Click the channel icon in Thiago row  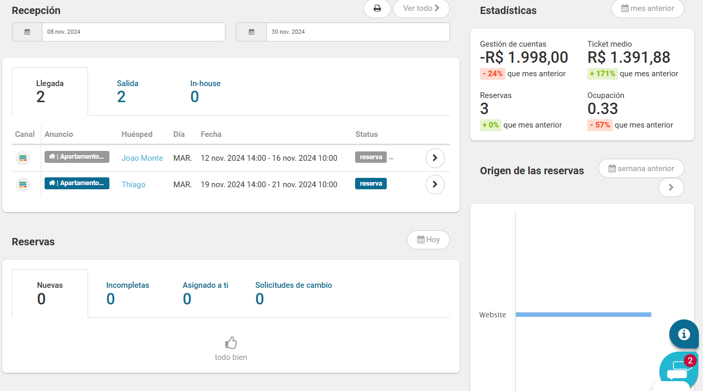coord(23,185)
